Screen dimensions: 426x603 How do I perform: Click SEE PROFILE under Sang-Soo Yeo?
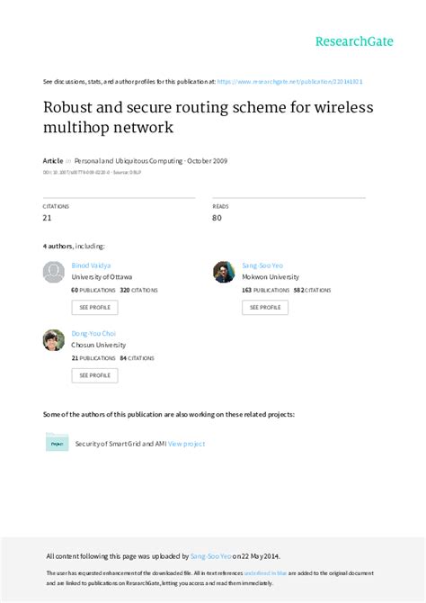click(265, 307)
